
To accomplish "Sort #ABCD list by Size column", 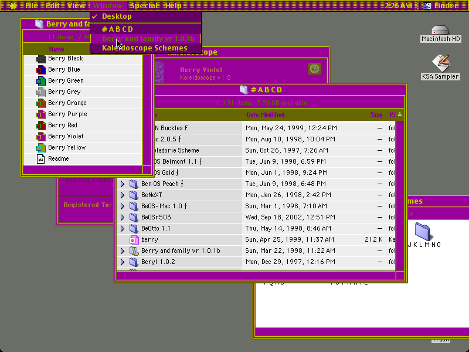I will 376,114.
